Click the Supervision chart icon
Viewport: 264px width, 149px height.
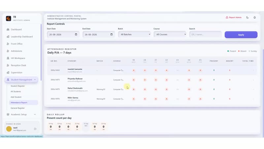(x=8, y=73)
